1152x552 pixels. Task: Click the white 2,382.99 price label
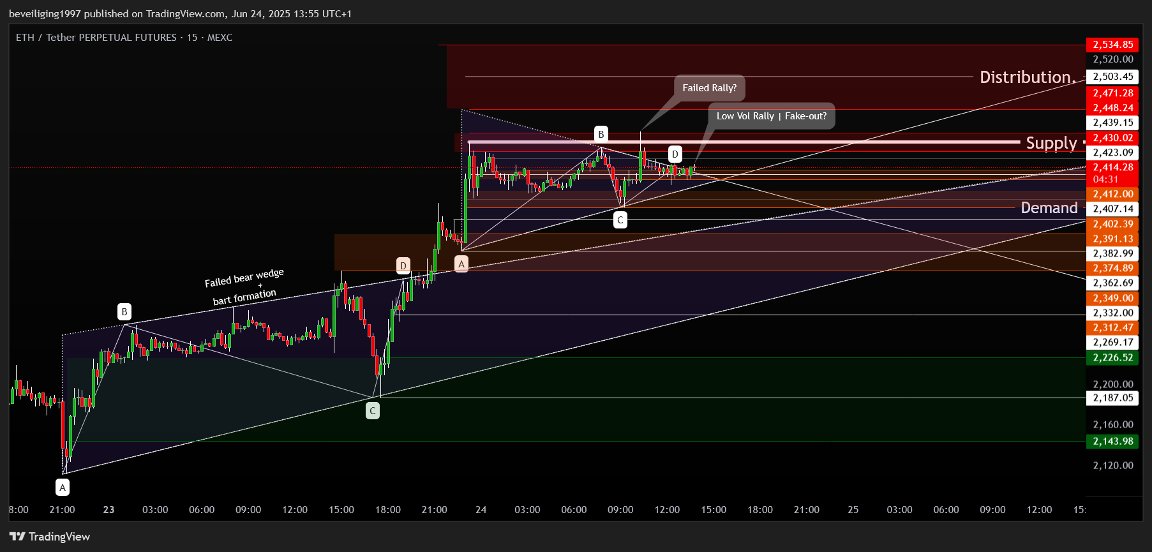click(x=1112, y=253)
